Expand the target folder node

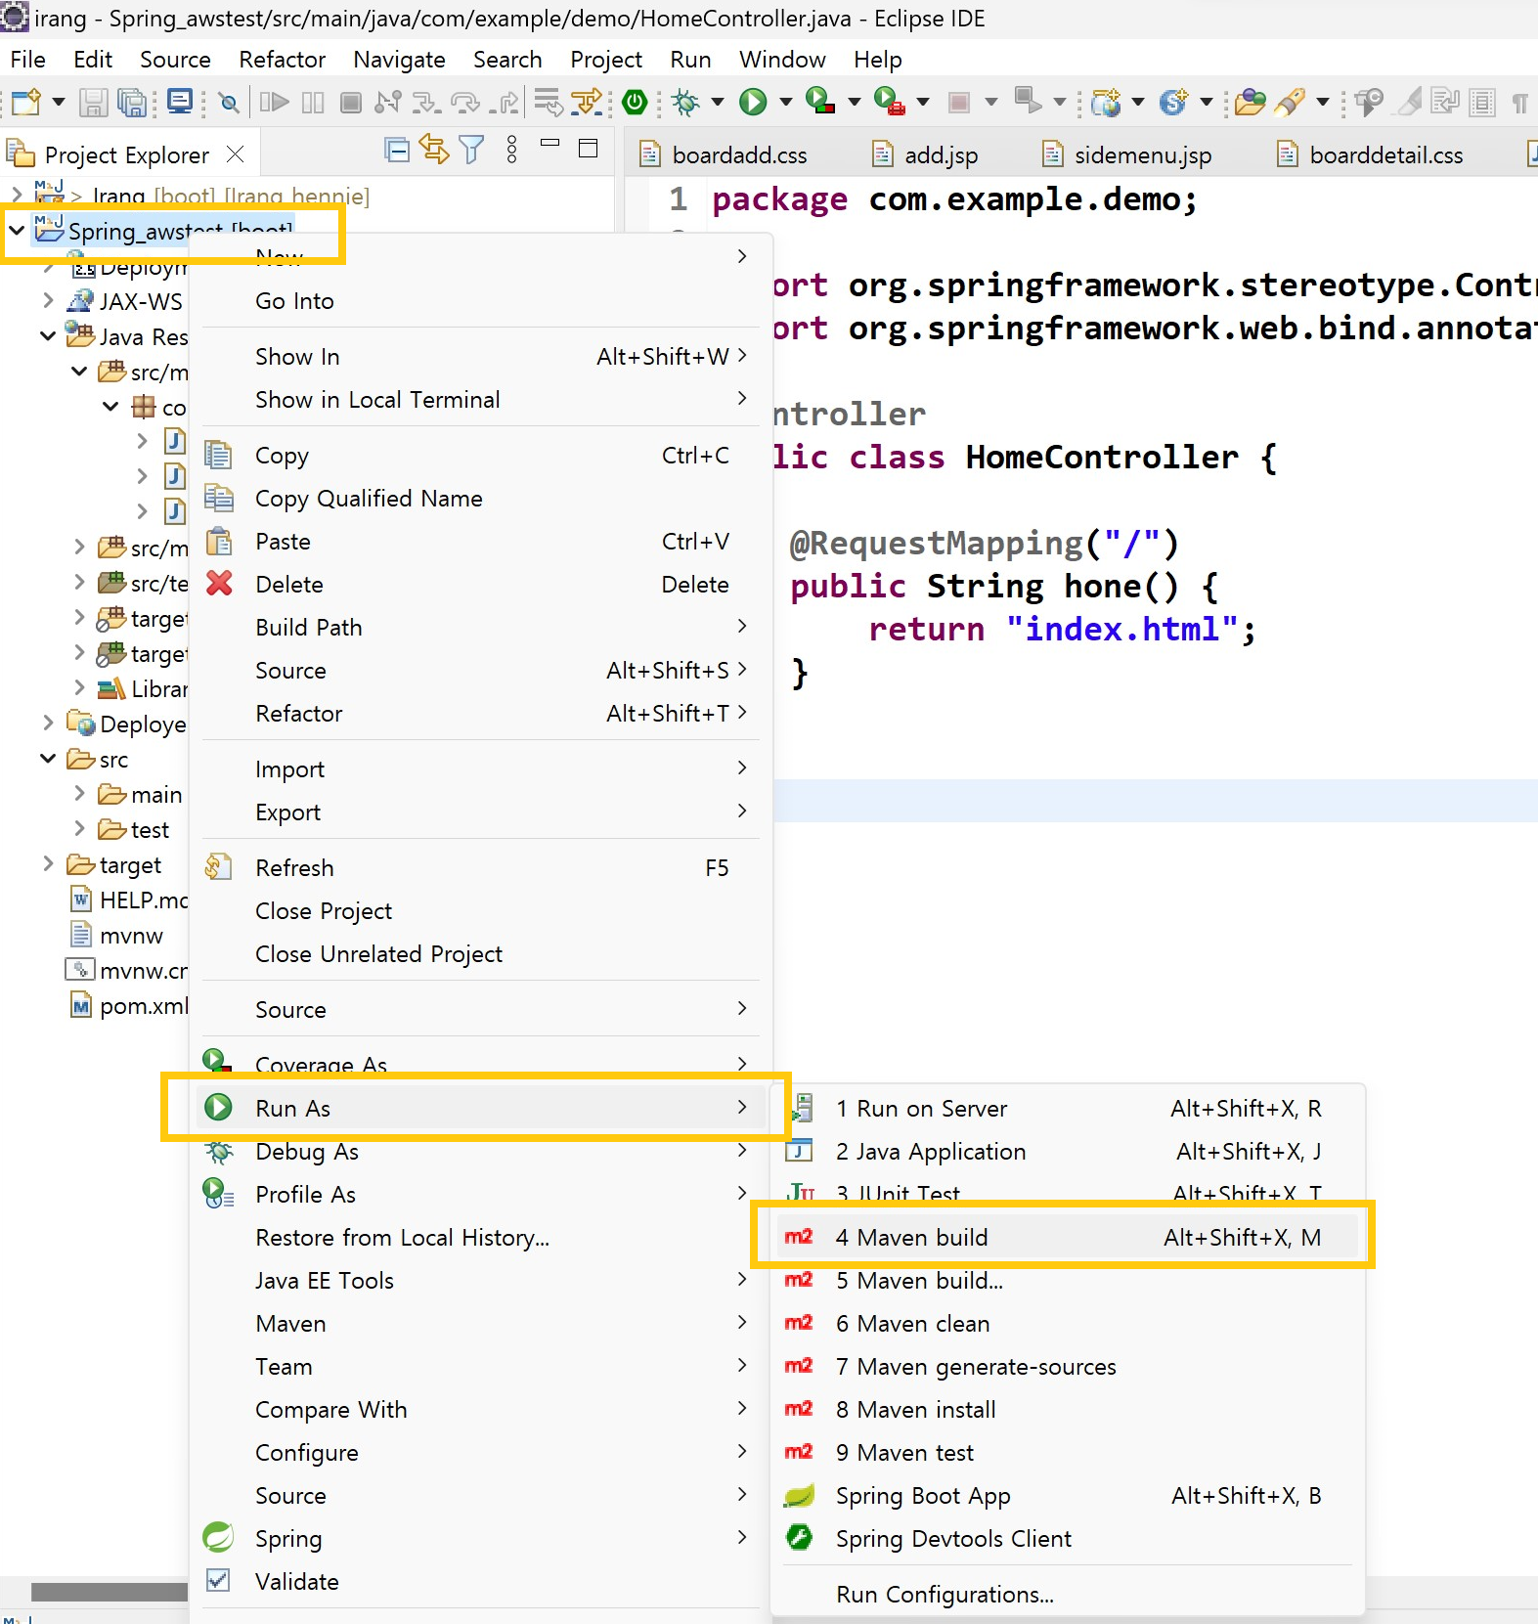[48, 864]
